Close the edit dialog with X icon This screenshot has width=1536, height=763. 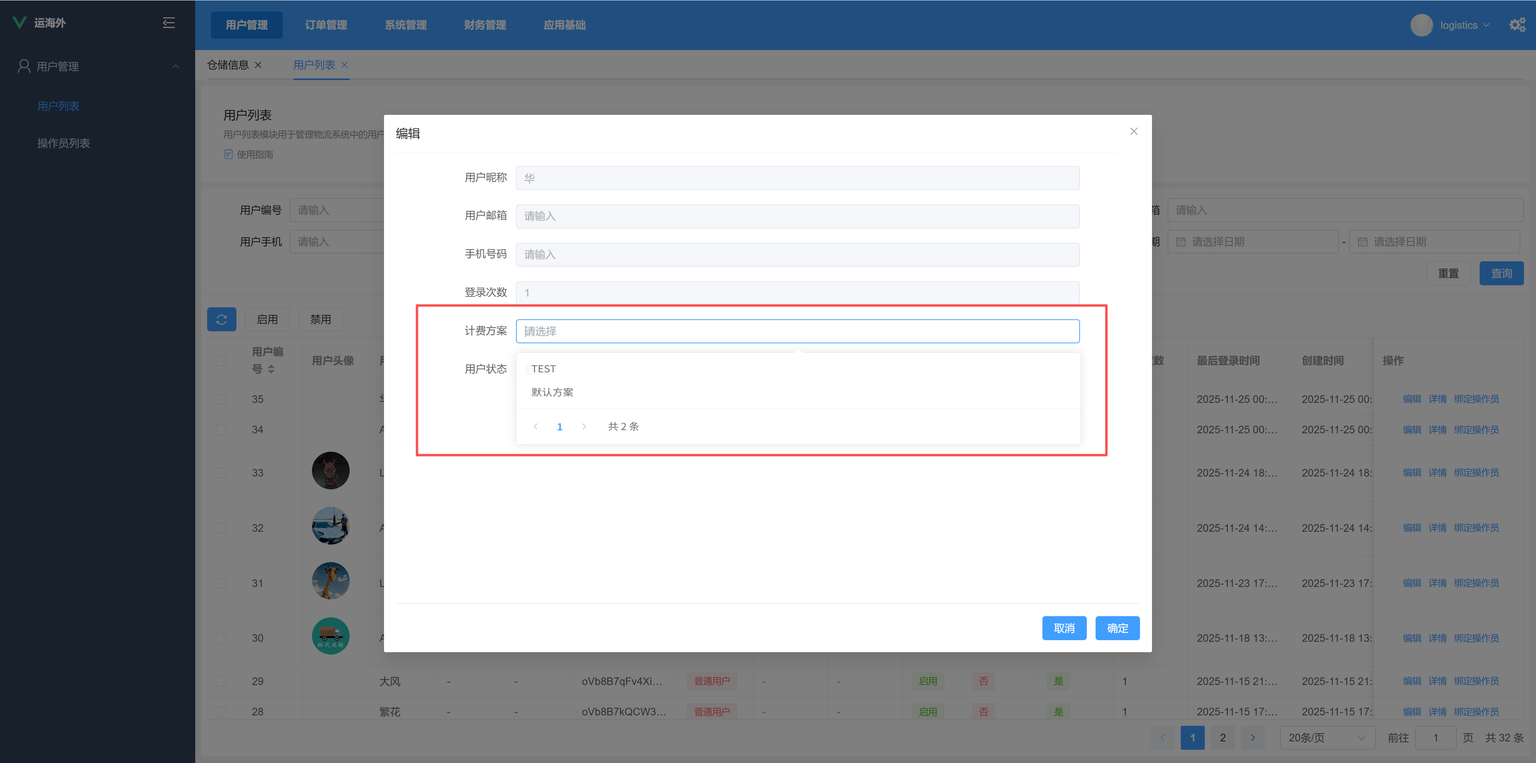1134,131
